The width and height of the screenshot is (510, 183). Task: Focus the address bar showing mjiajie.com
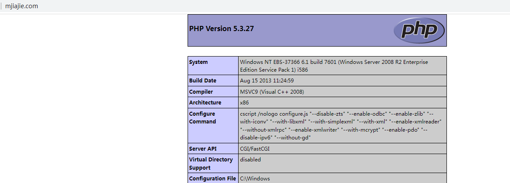(x=22, y=6)
